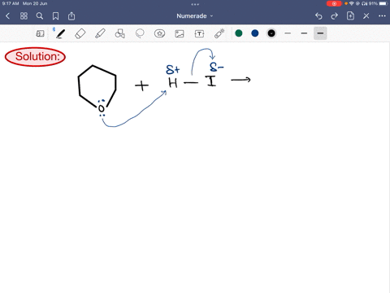
Task: Close the document with X
Action: [366, 16]
